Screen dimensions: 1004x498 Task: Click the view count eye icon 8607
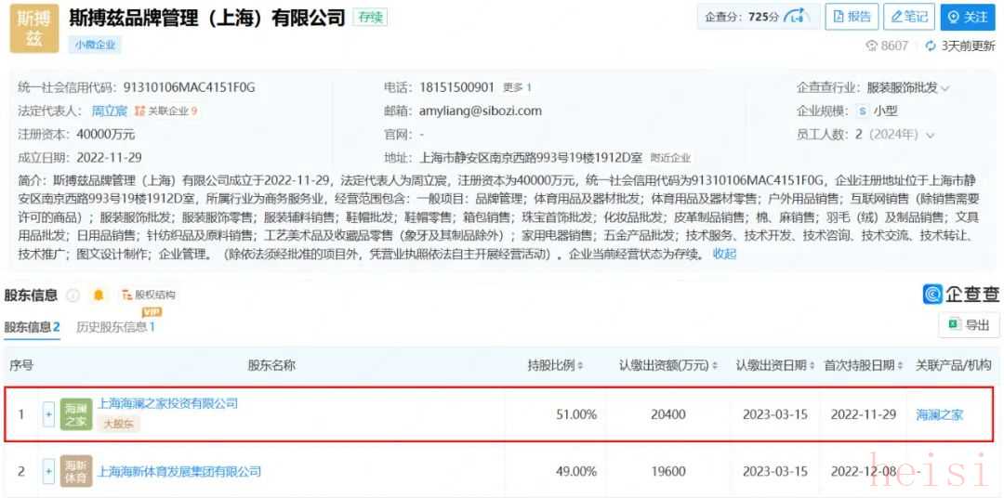point(871,46)
